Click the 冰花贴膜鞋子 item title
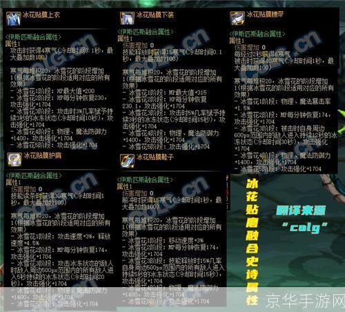Screen dimensions: 345x312 coord(155,157)
